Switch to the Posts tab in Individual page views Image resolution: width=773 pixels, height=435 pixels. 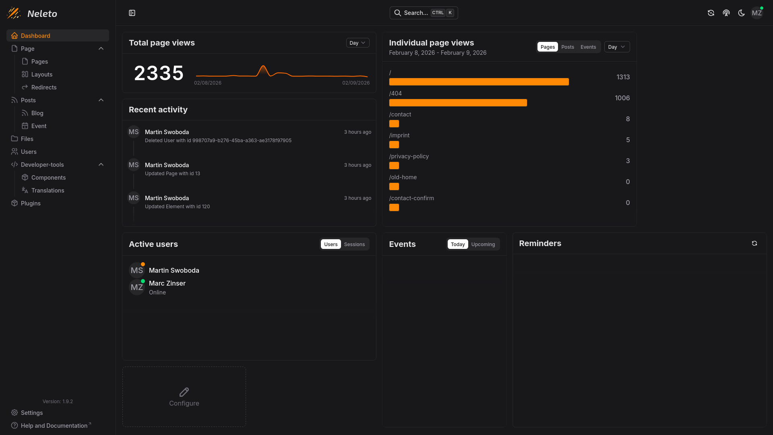[568, 47]
